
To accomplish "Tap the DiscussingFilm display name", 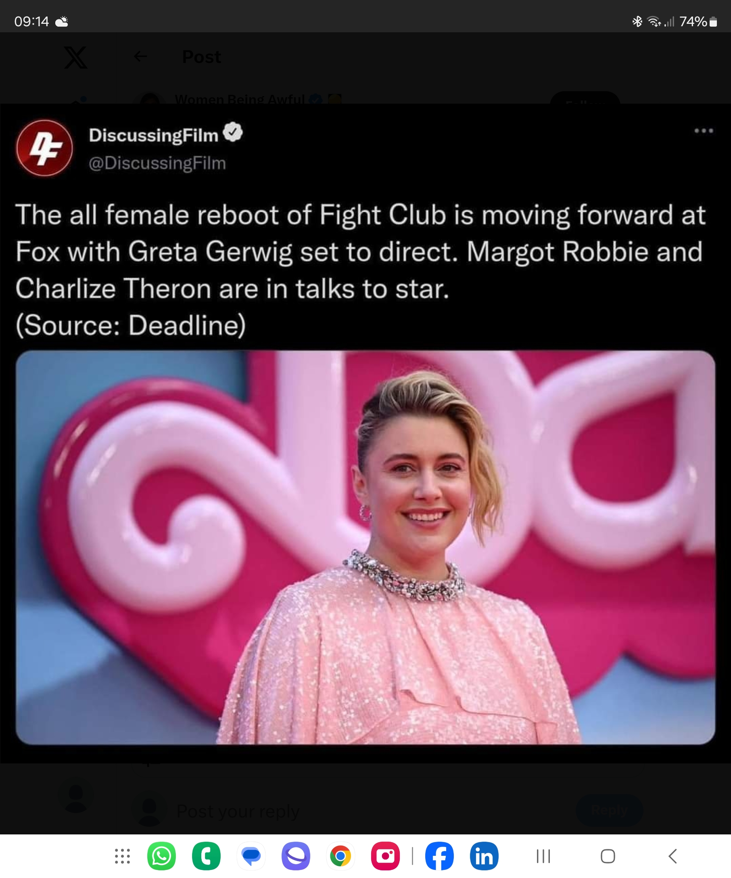I will tap(153, 135).
